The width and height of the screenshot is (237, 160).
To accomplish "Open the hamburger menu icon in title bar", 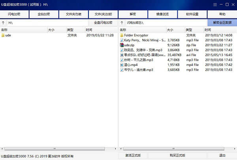I will [x=215, y=4].
